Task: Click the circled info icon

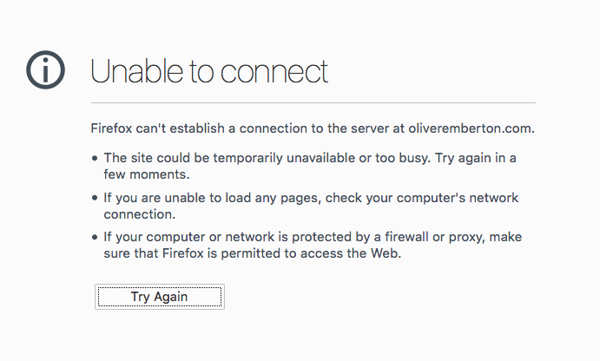Action: click(x=45, y=69)
